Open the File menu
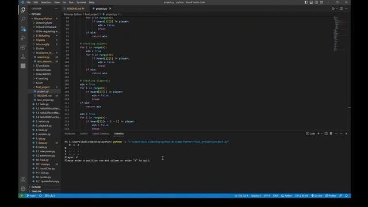Screen dimensions: 368x207 (28, 2)
